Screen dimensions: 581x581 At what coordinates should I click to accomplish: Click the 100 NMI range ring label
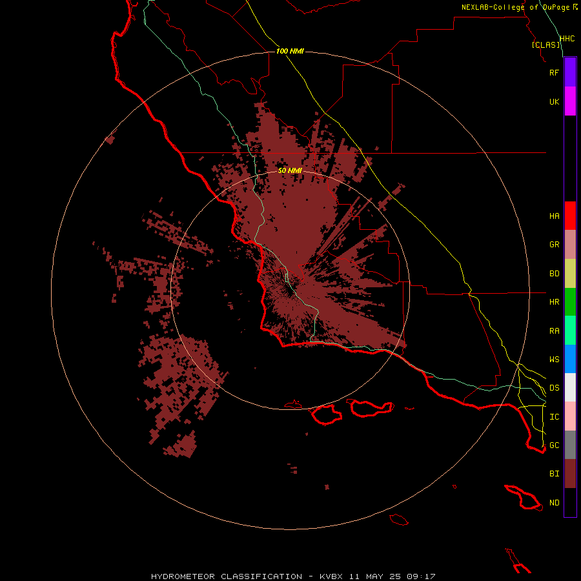pyautogui.click(x=290, y=51)
